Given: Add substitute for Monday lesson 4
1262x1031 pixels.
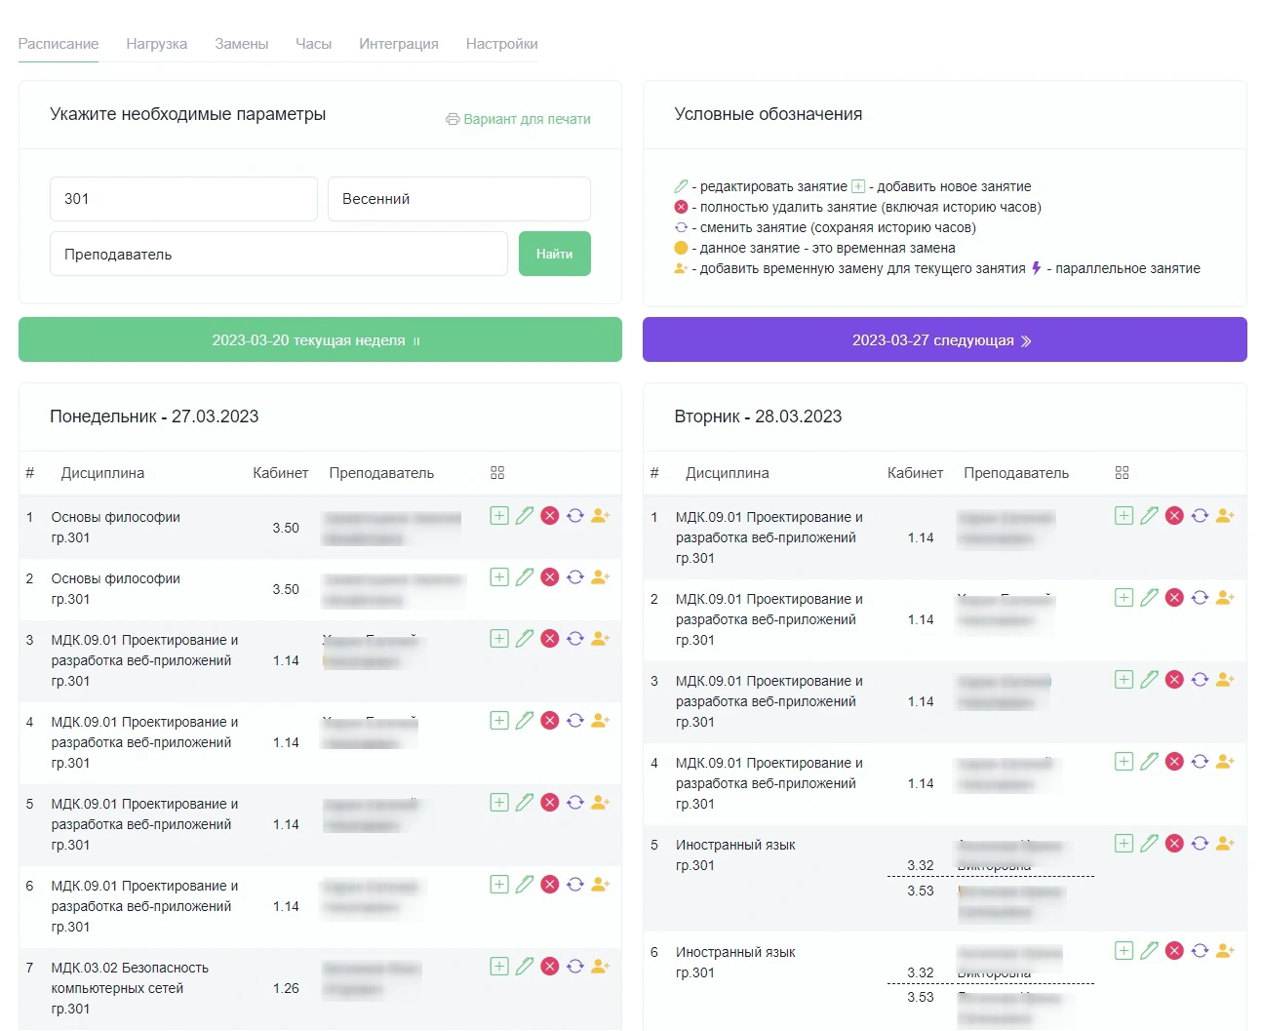Looking at the screenshot, I should (x=601, y=721).
